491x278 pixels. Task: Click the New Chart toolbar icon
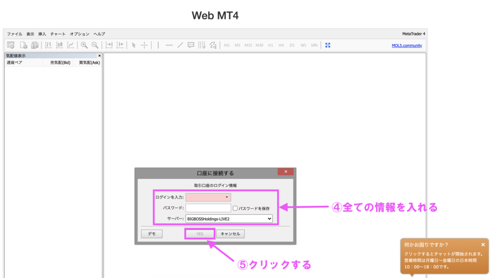click(x=11, y=45)
